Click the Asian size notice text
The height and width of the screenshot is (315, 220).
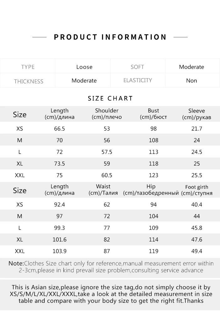[x=111, y=294]
